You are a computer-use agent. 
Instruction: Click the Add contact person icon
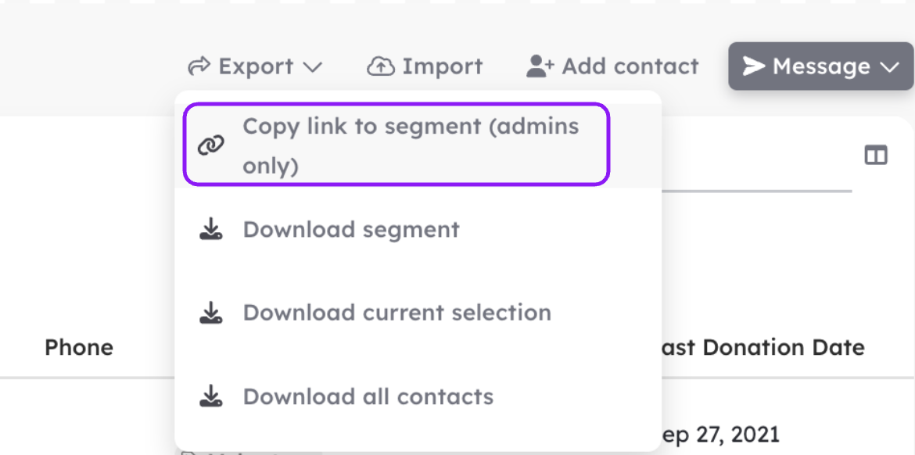pos(540,66)
